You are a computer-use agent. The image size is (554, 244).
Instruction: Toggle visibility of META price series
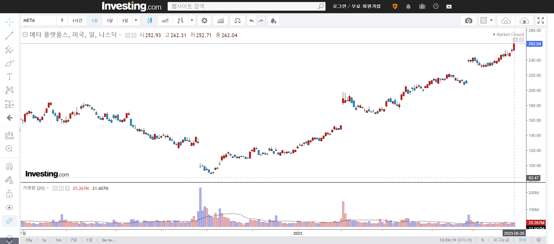point(128,35)
